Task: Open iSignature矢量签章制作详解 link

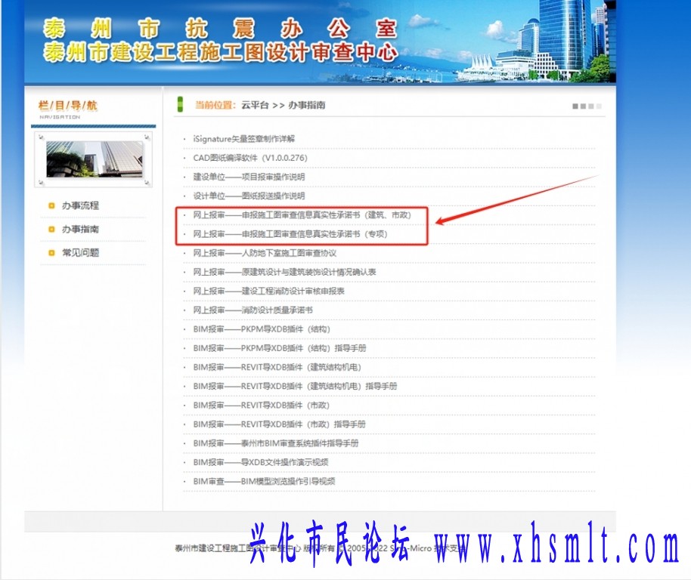Action: (243, 139)
